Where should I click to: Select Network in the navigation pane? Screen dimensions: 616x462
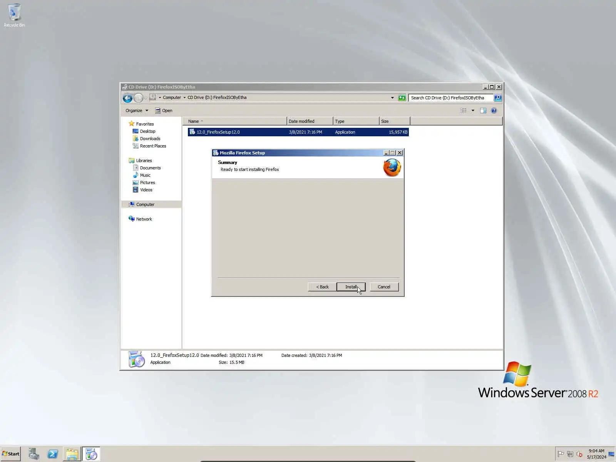coord(144,219)
